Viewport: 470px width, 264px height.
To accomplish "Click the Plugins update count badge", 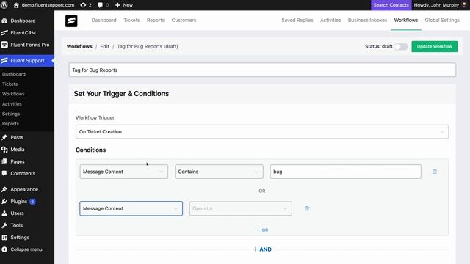I will point(32,202).
